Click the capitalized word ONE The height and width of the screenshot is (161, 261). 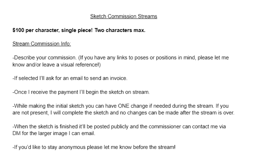pyautogui.click(x=123, y=106)
